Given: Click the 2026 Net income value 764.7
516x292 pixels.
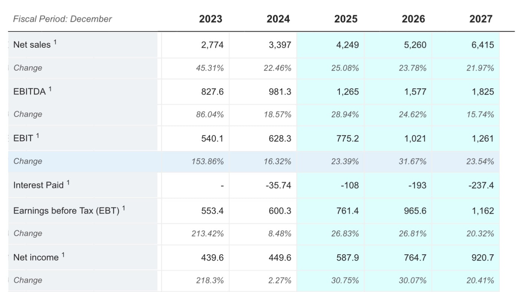Looking at the screenshot, I should [x=415, y=257].
